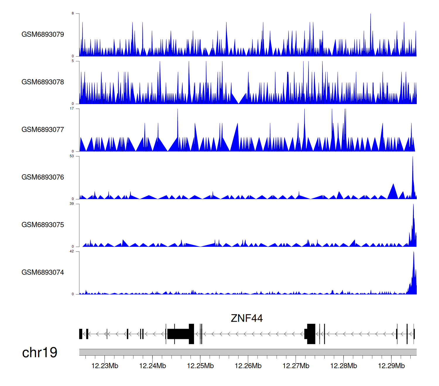Click the 12.23Mb axis label

point(105,366)
